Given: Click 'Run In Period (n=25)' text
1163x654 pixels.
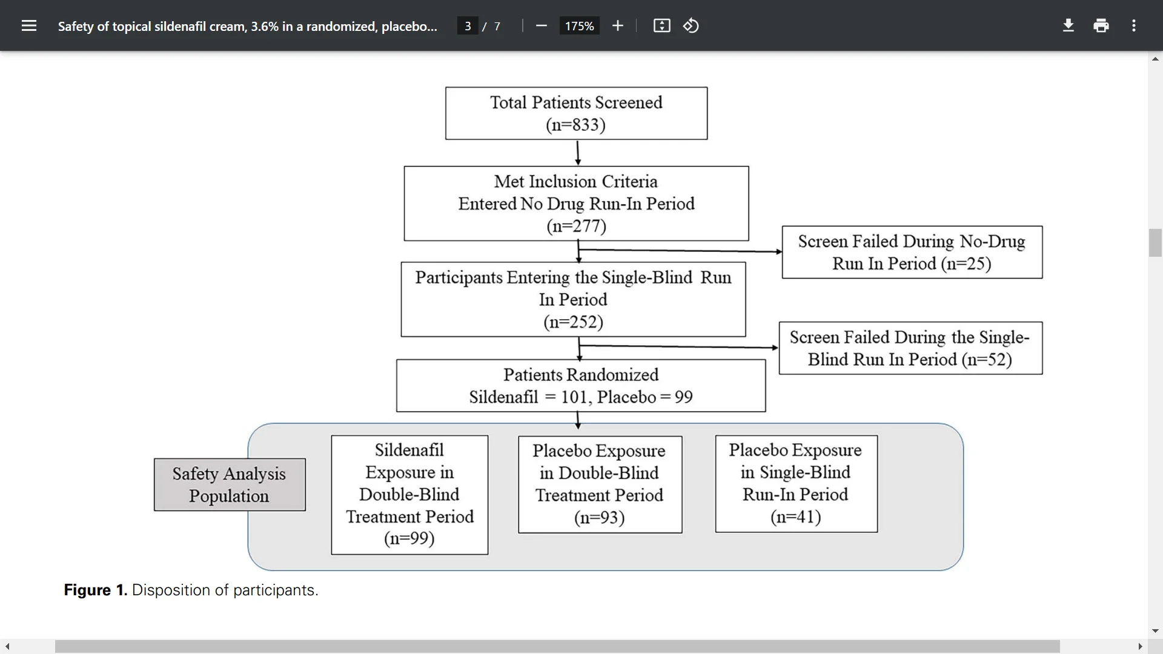Looking at the screenshot, I should (x=912, y=264).
